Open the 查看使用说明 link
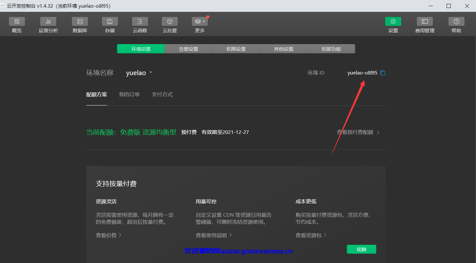This screenshot has height=263, width=476. 214,235
